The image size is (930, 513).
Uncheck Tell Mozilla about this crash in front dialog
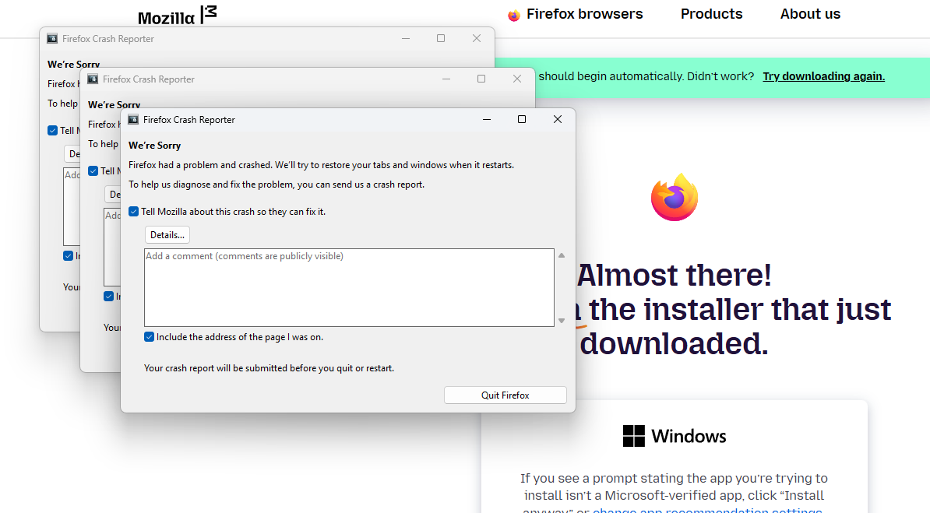click(x=133, y=212)
